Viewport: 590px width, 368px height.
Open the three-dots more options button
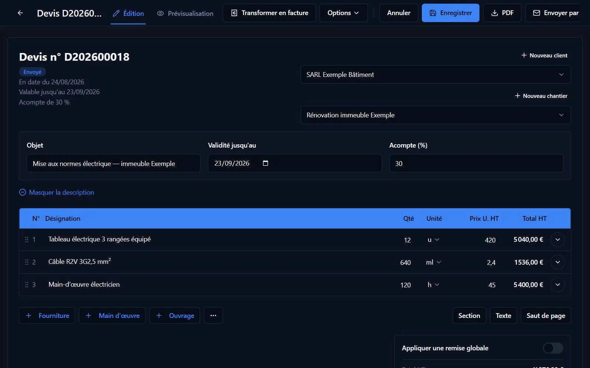[213, 315]
